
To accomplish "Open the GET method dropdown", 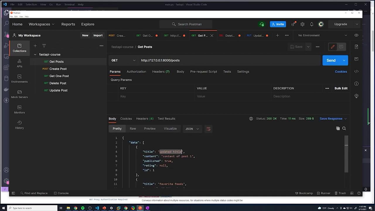I will (x=123, y=60).
